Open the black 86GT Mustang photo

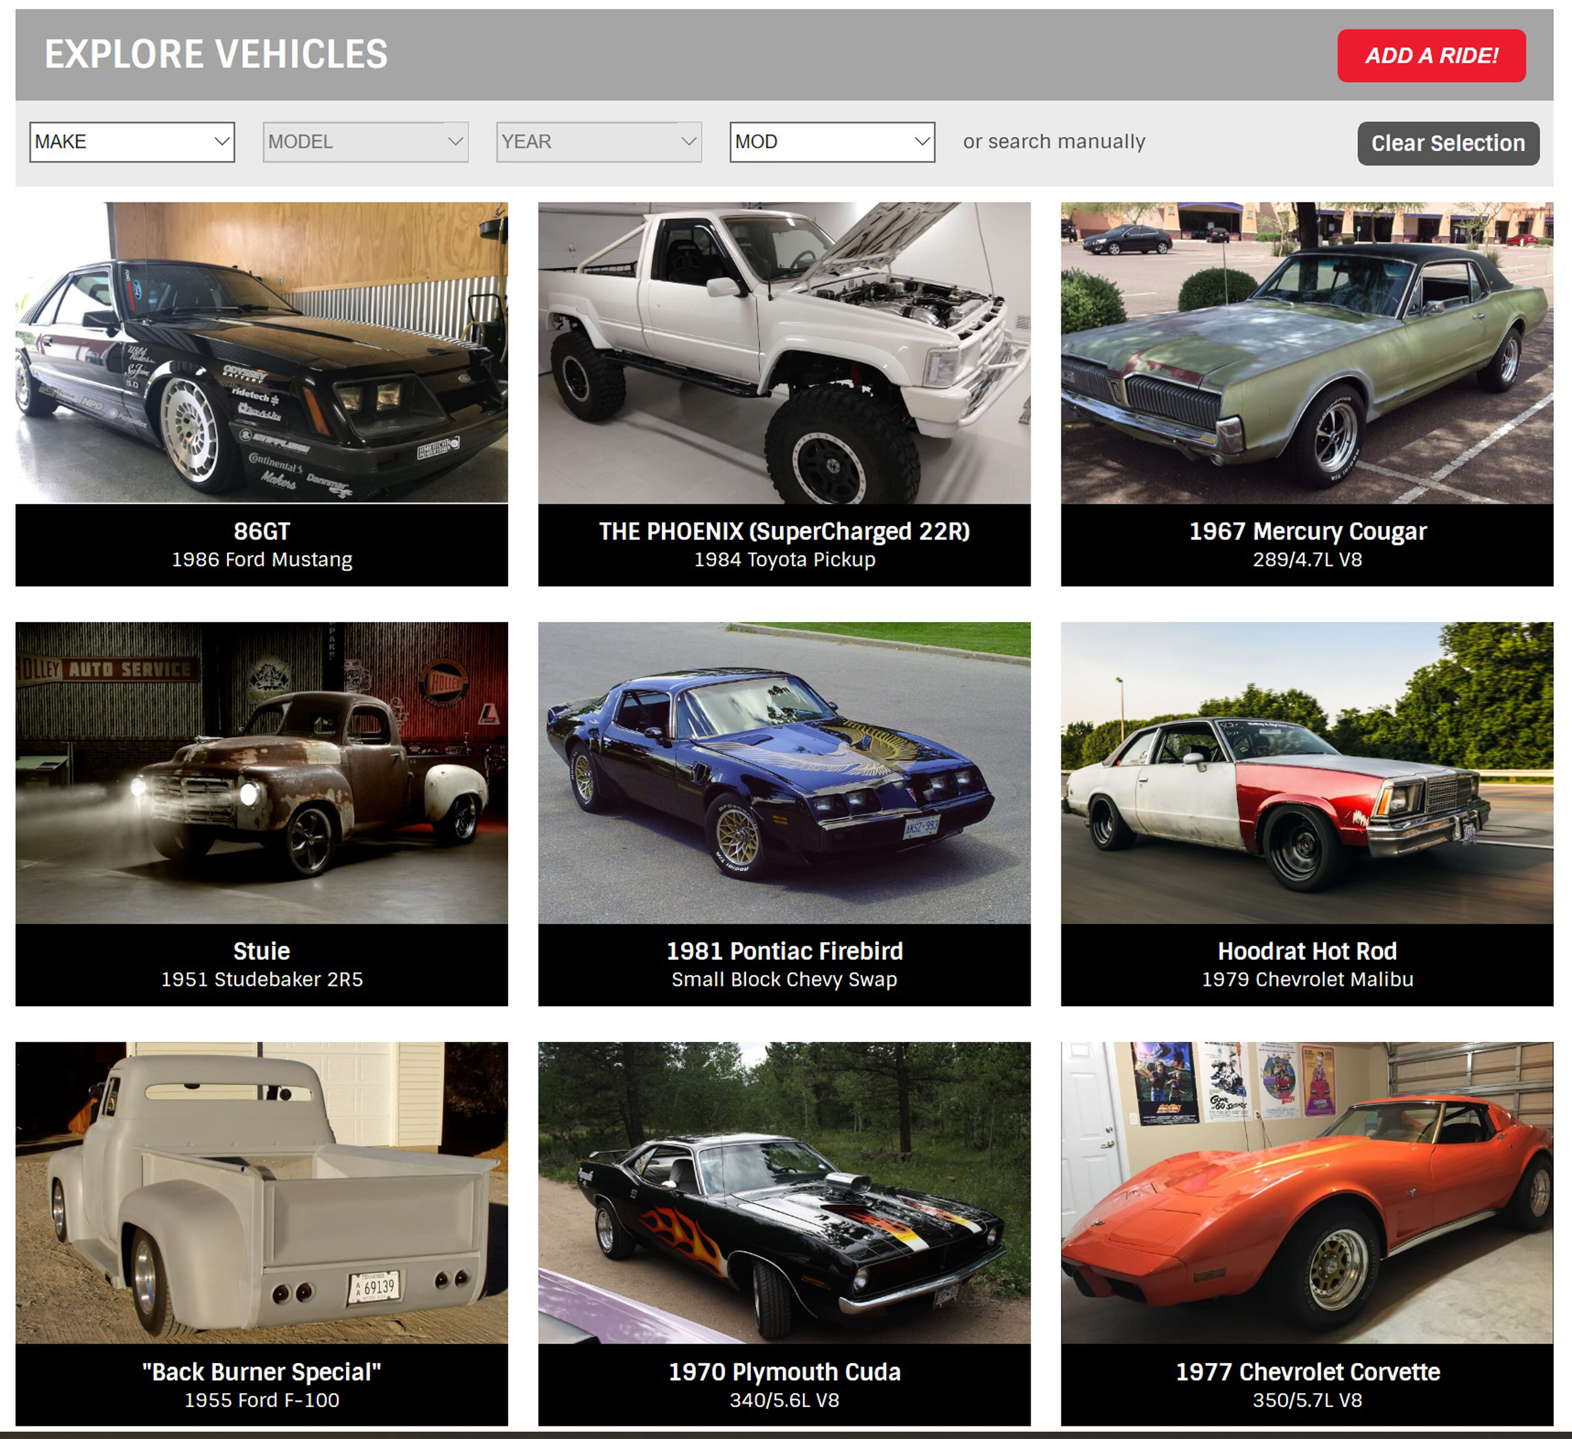262,353
